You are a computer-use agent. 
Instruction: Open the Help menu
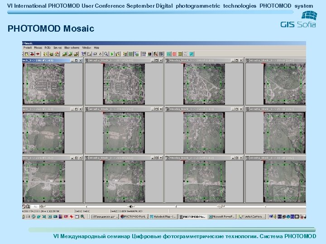96,48
